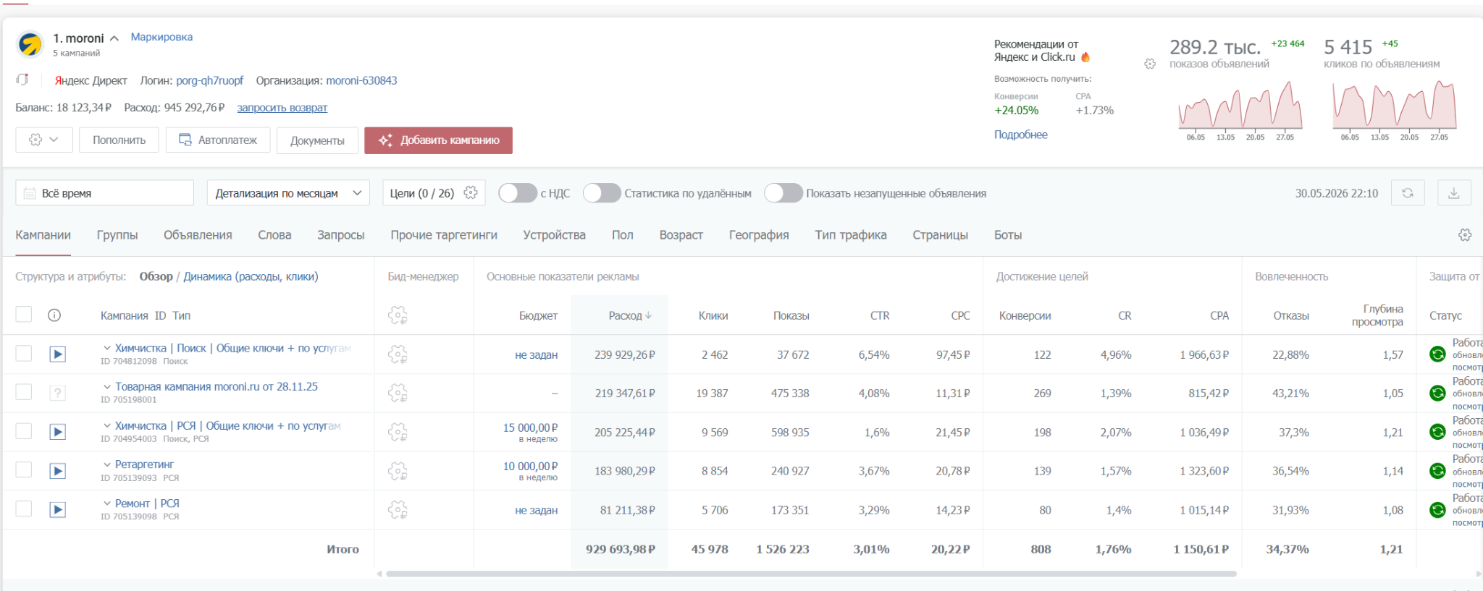1483x591 pixels.
Task: Open the Устройства tab
Action: 554,235
